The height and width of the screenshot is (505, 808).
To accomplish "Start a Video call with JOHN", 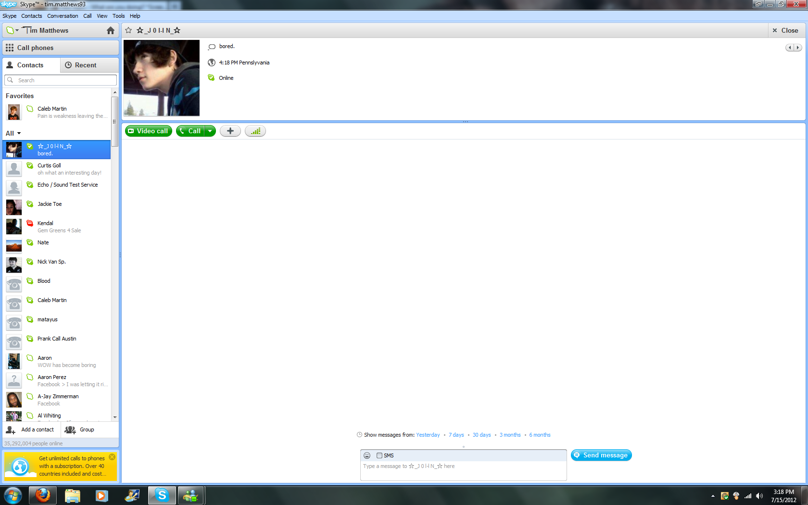I will (x=148, y=131).
